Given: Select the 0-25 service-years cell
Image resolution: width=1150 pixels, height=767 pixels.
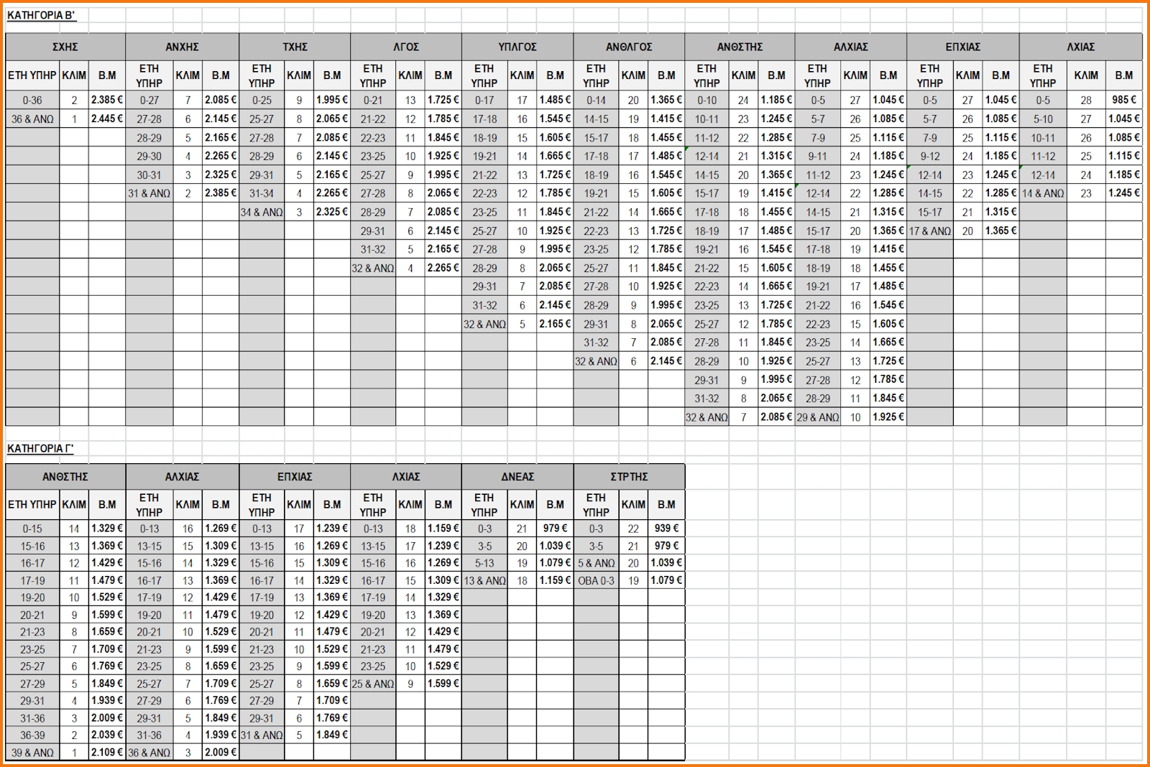Looking at the screenshot, I should point(262,100).
